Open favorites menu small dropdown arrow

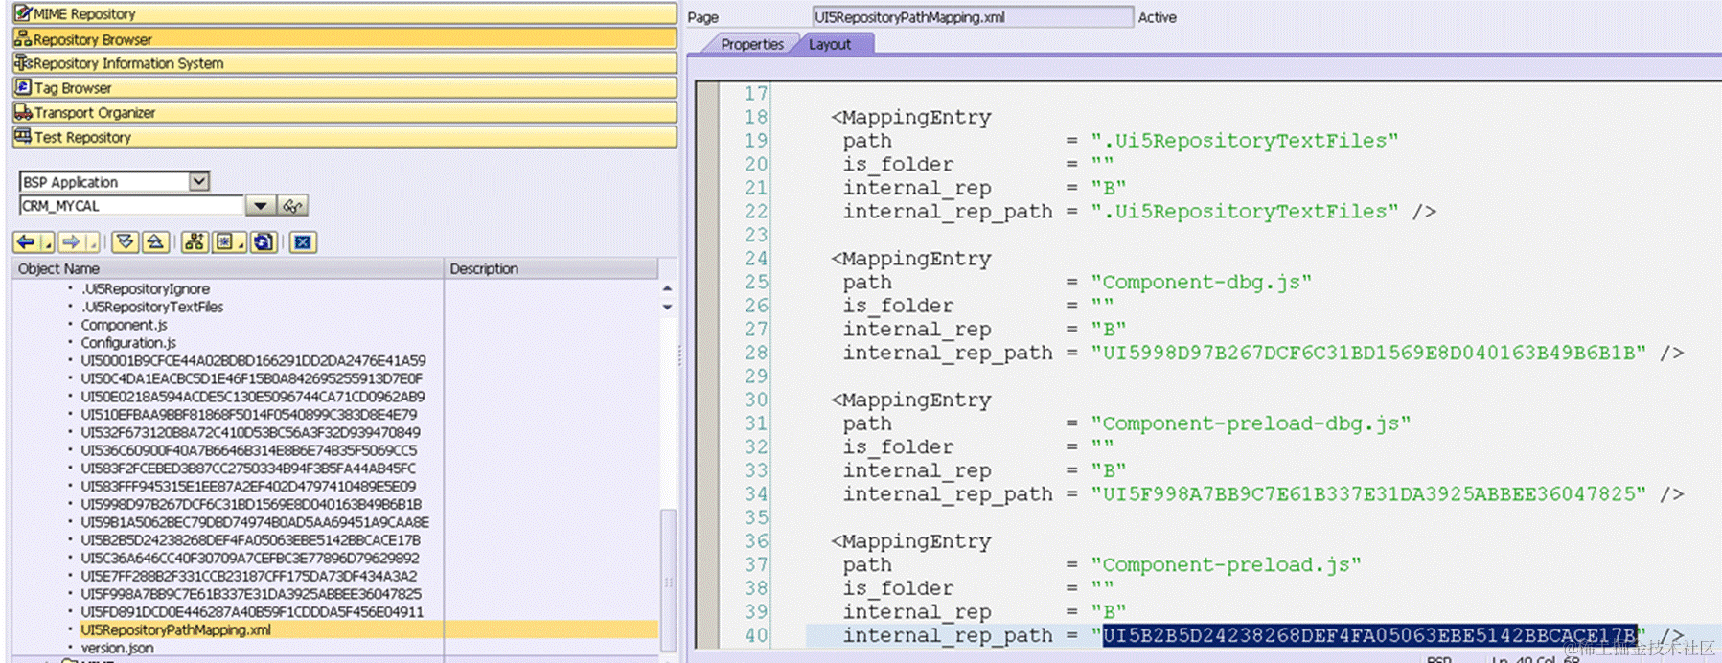pyautogui.click(x=241, y=243)
